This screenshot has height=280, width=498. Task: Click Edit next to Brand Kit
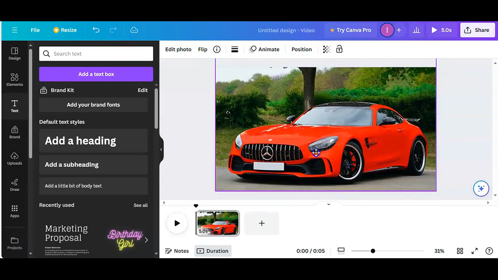143,90
